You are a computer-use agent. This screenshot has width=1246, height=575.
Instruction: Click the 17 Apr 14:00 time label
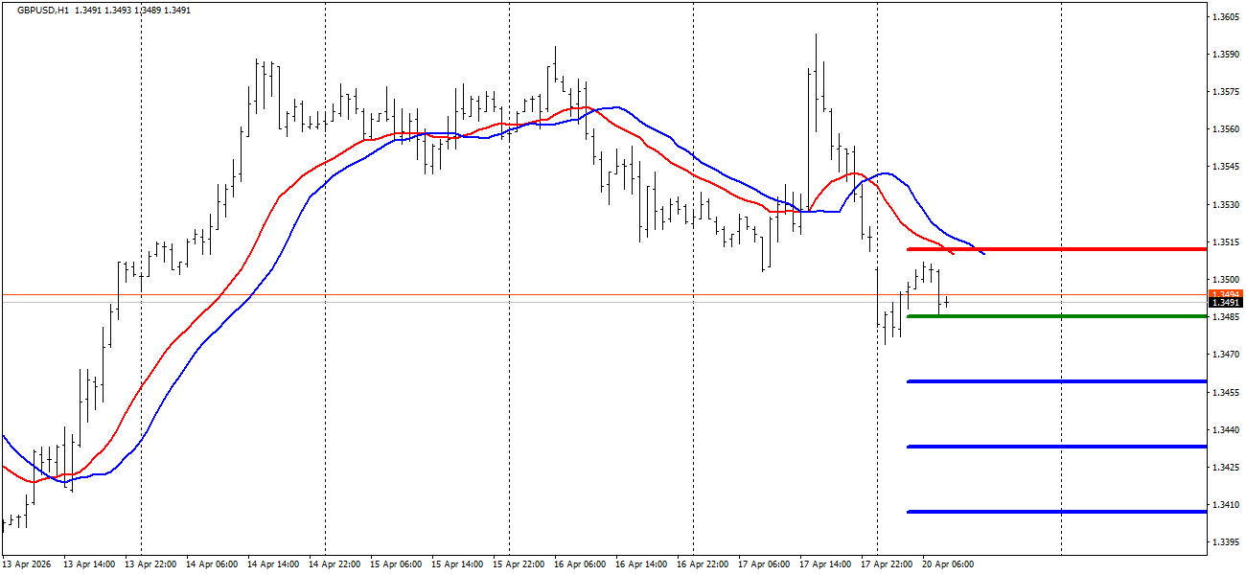(x=825, y=564)
